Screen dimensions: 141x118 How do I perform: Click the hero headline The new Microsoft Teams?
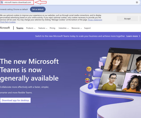pyautogui.click(x=29, y=70)
